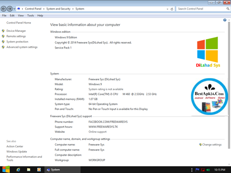The width and height of the screenshot is (231, 173).
Task: Click the search magnifier icon
Action: [228, 9]
